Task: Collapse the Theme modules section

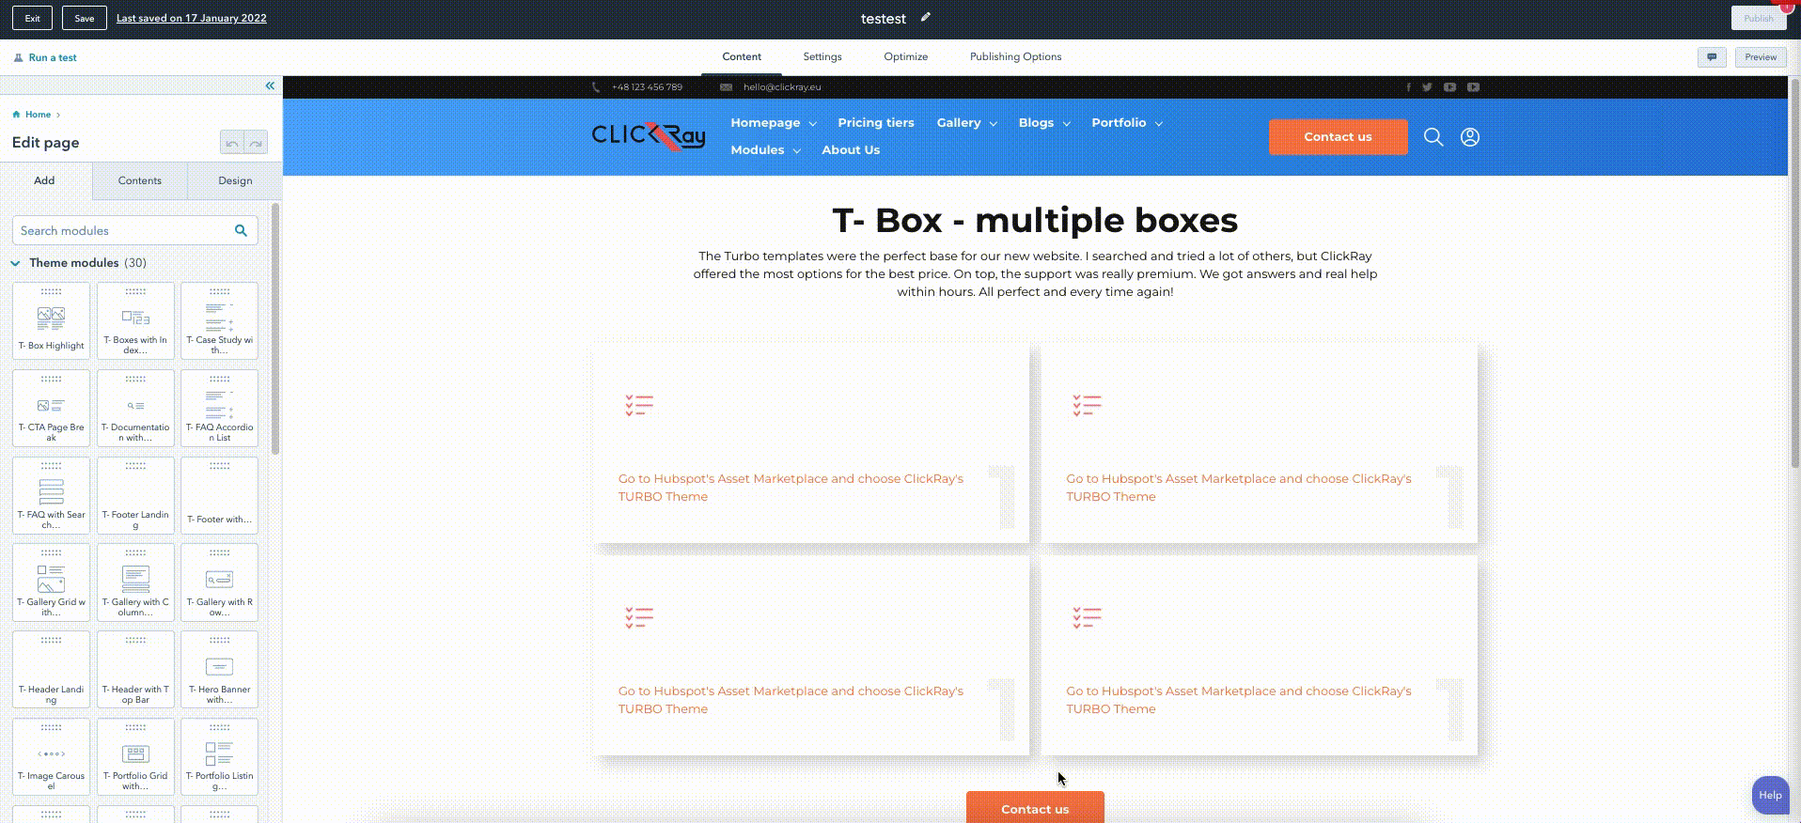Action: (x=16, y=263)
